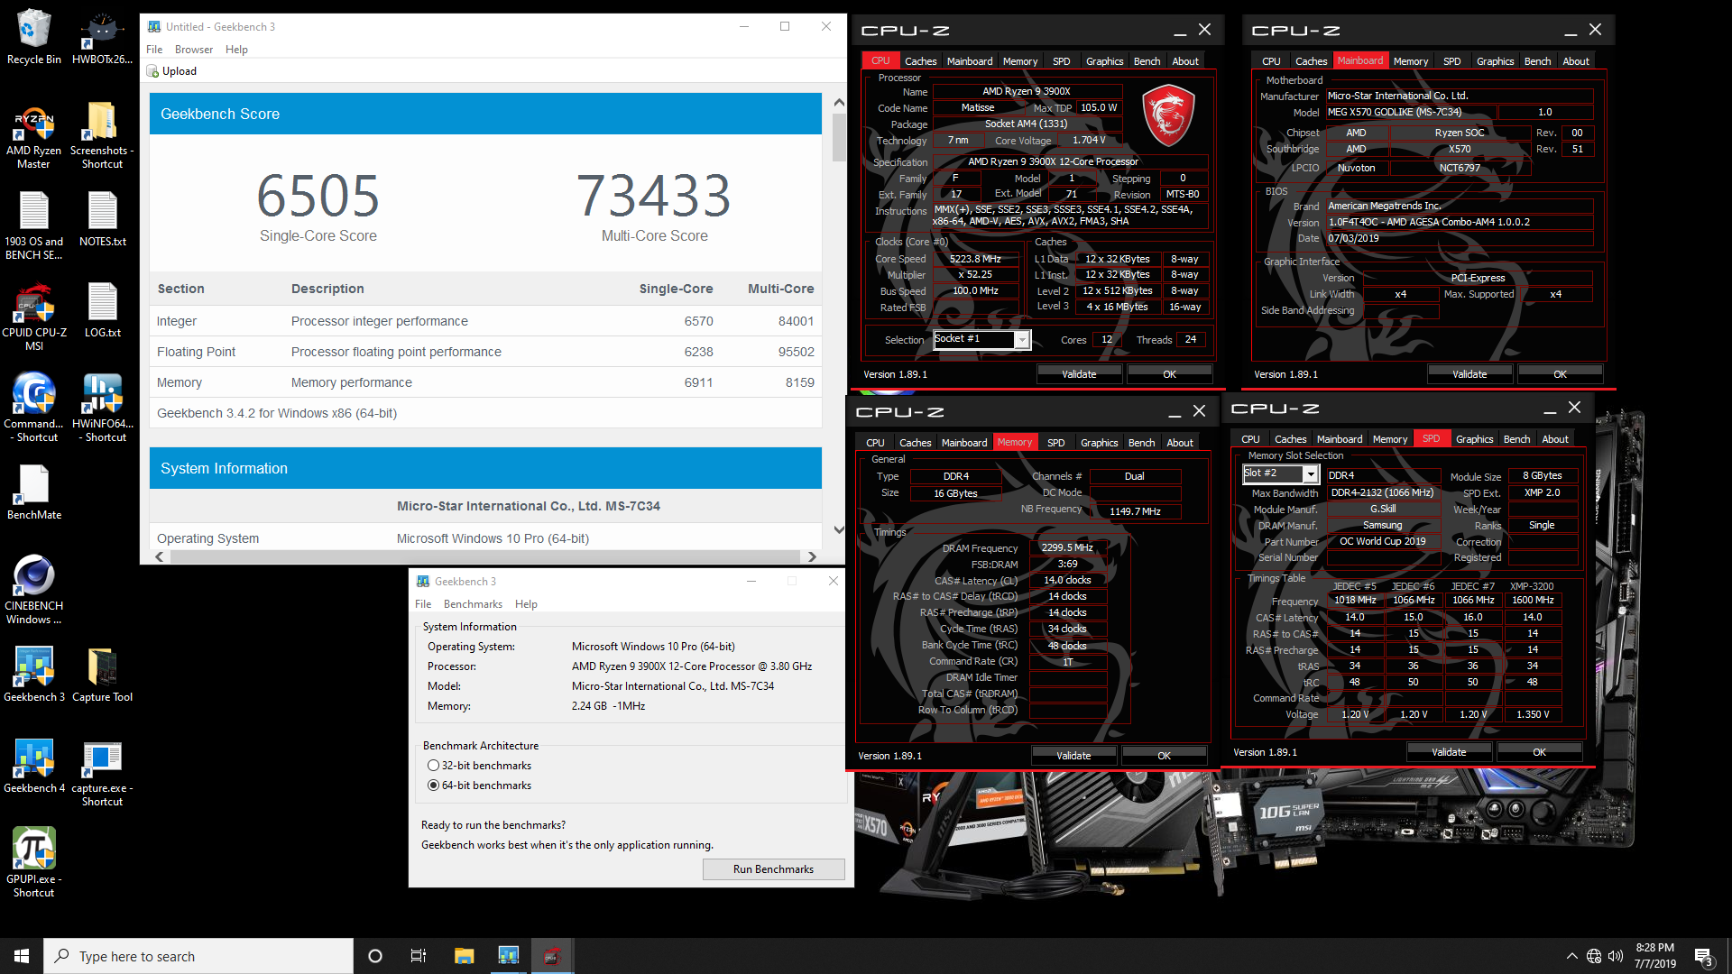
Task: Open Graphics tab in CPU-Z Memory window
Action: pyautogui.click(x=1099, y=443)
